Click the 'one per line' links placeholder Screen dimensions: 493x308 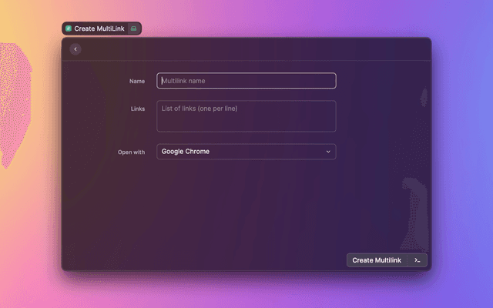coord(200,109)
